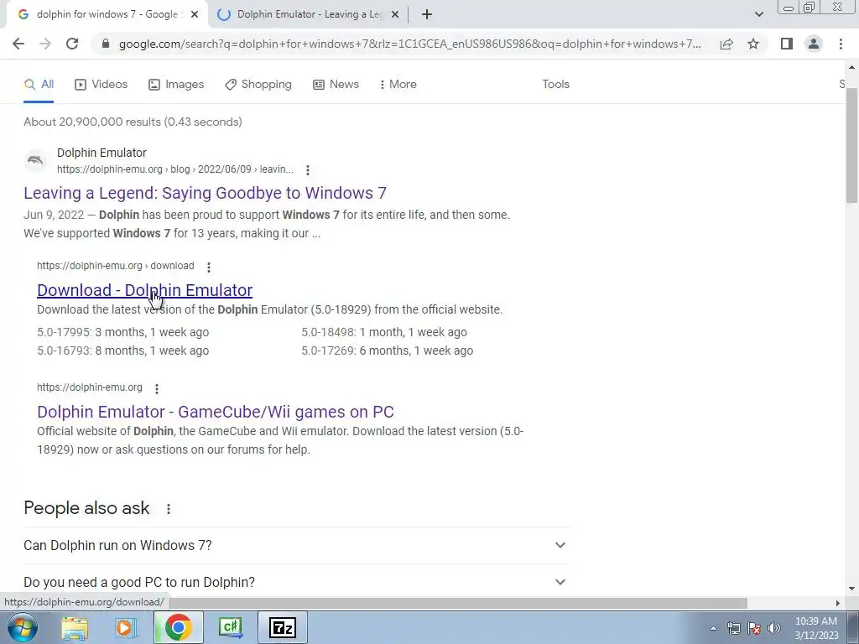Switch to the 'dolphin for windows 7 - Google' tab

coord(107,14)
